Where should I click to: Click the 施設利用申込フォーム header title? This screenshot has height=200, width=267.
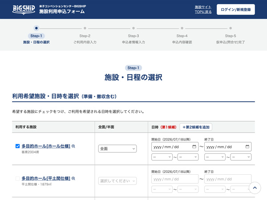click(62, 12)
